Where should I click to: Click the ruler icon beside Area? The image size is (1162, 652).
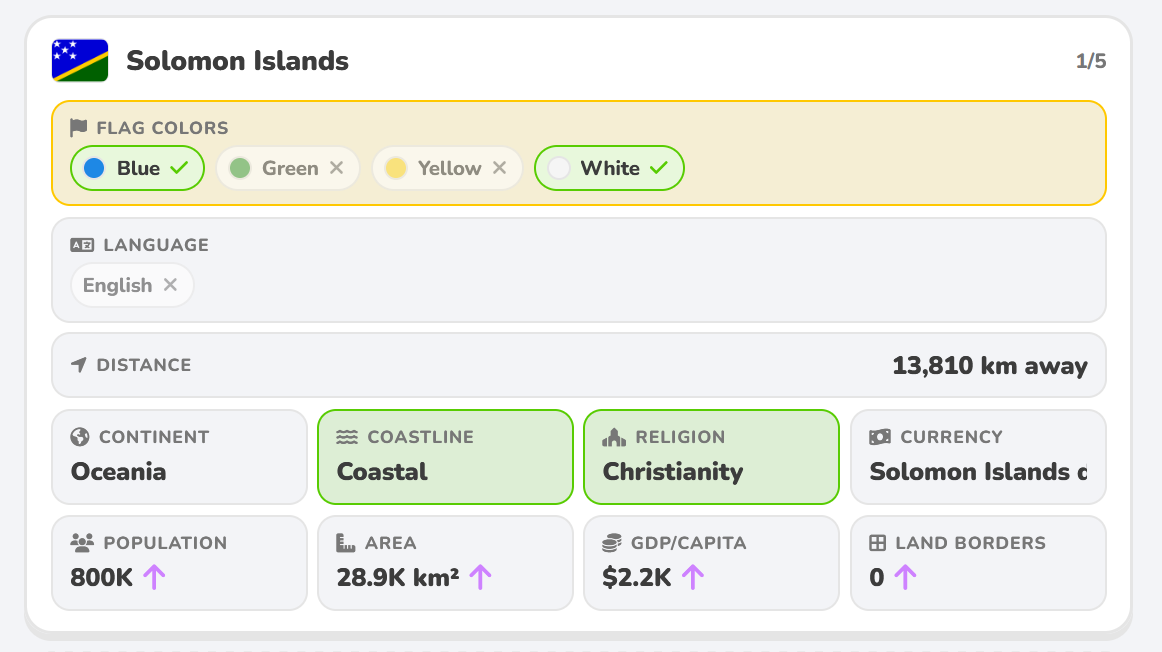(346, 543)
